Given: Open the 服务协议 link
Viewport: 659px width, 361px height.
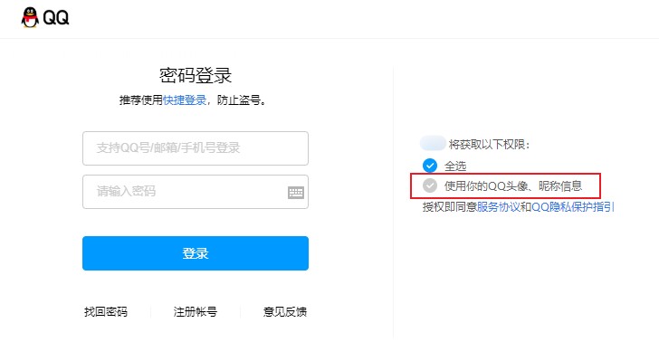Looking at the screenshot, I should 499,207.
